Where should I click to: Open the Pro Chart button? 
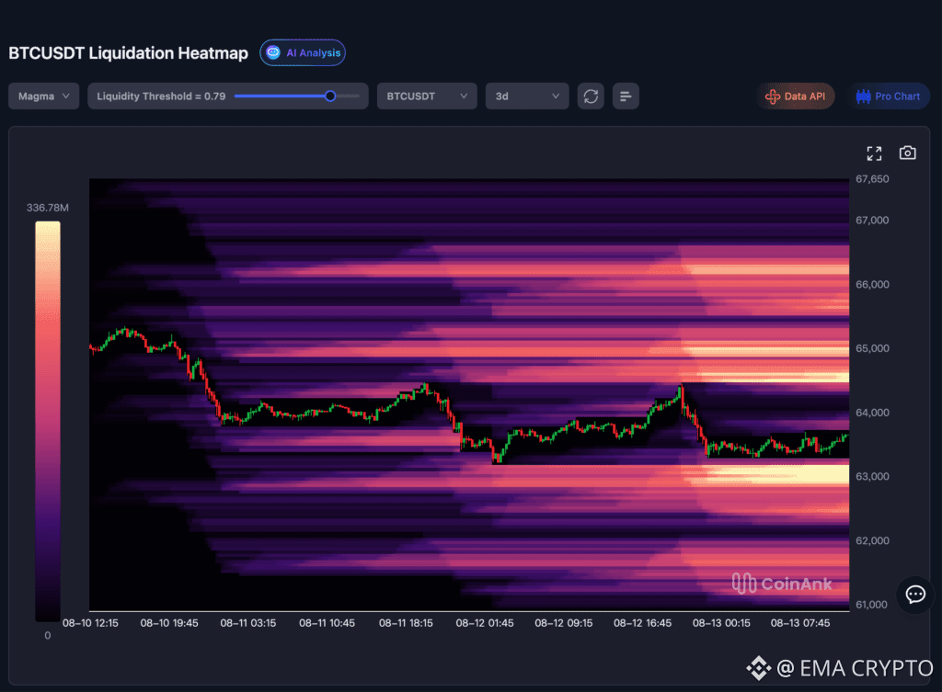click(x=888, y=96)
